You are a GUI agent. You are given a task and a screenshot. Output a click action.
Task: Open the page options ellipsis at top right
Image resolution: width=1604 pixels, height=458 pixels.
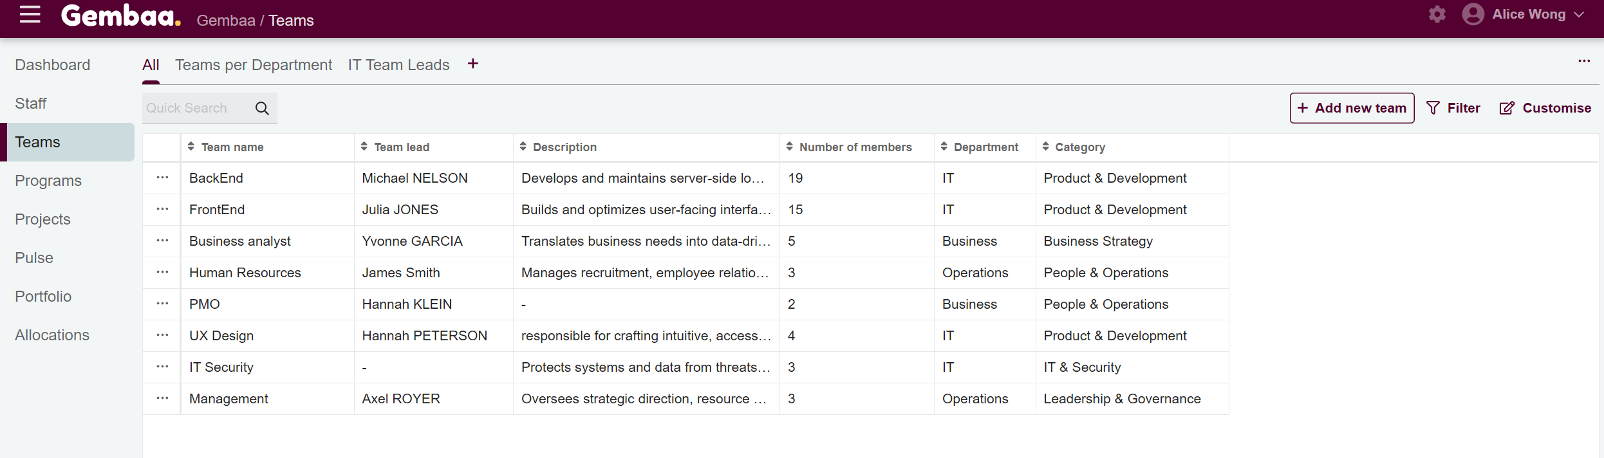tap(1584, 61)
